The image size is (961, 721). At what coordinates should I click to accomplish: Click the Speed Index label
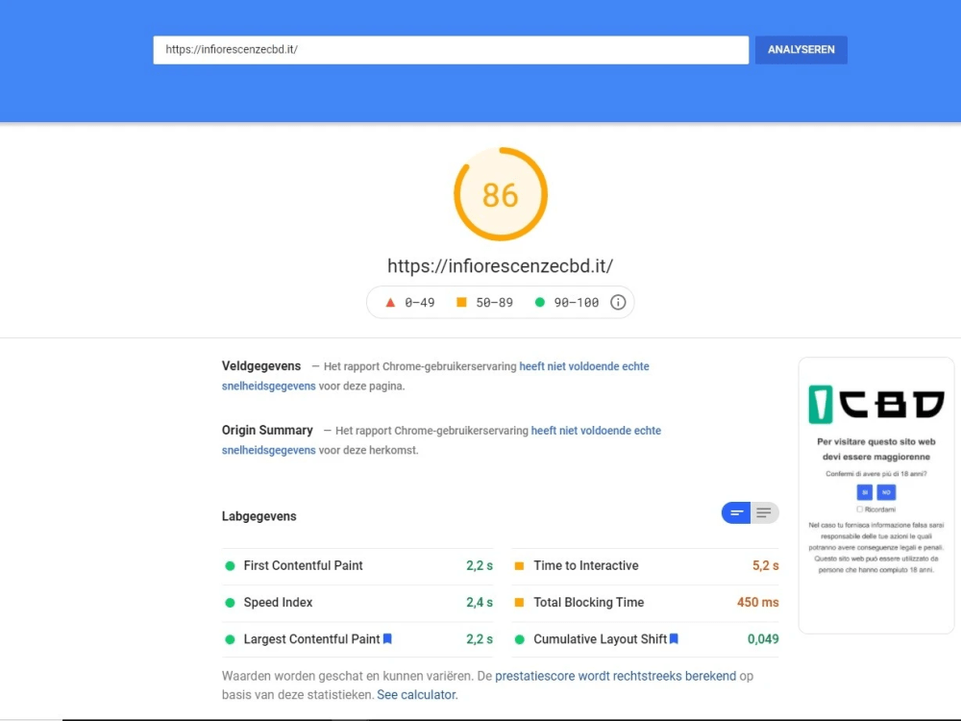coord(279,602)
